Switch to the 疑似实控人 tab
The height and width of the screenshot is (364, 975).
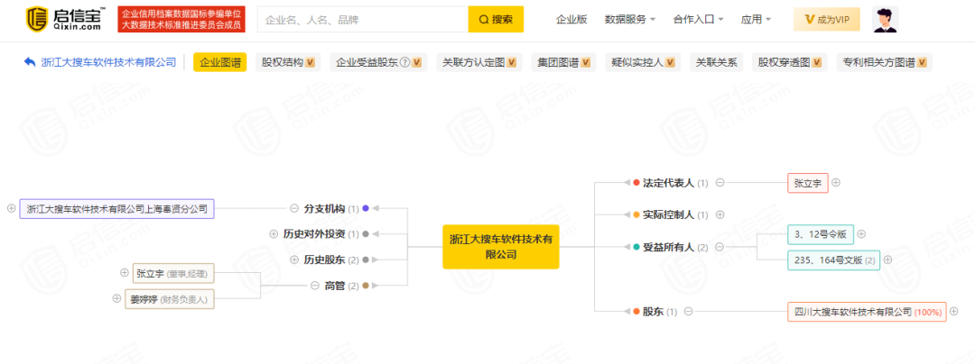pos(643,62)
